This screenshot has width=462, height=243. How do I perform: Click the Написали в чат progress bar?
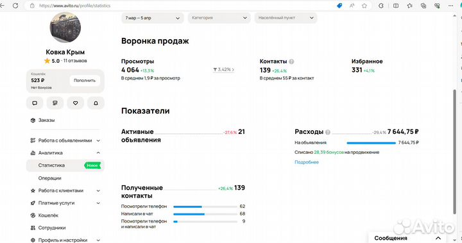205,214
